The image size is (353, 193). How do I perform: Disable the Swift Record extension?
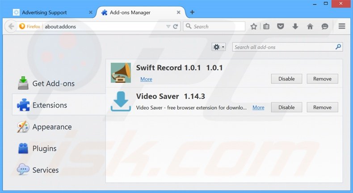[x=286, y=79]
